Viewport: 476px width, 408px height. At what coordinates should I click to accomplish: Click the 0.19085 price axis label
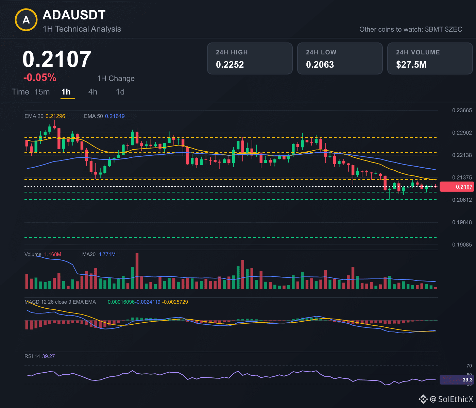(462, 245)
